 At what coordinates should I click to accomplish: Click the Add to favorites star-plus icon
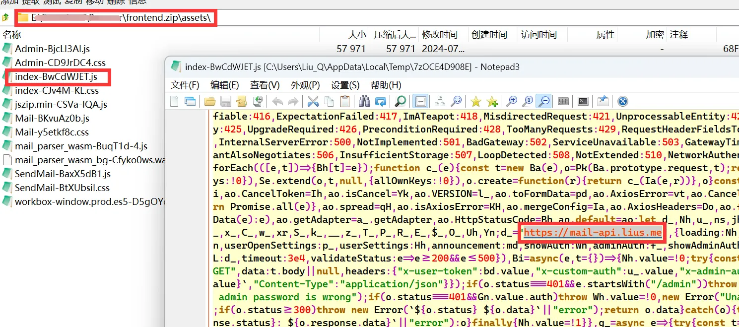(492, 102)
